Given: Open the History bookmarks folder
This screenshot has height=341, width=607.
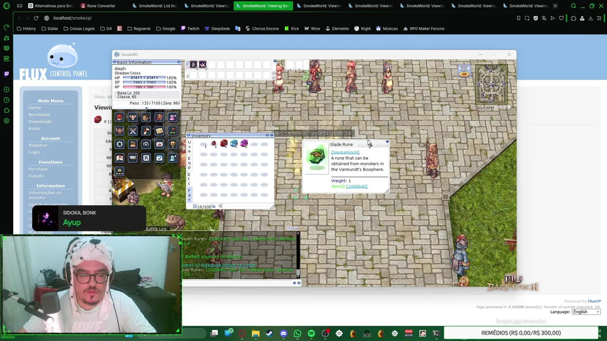Looking at the screenshot, I should pos(26,28).
